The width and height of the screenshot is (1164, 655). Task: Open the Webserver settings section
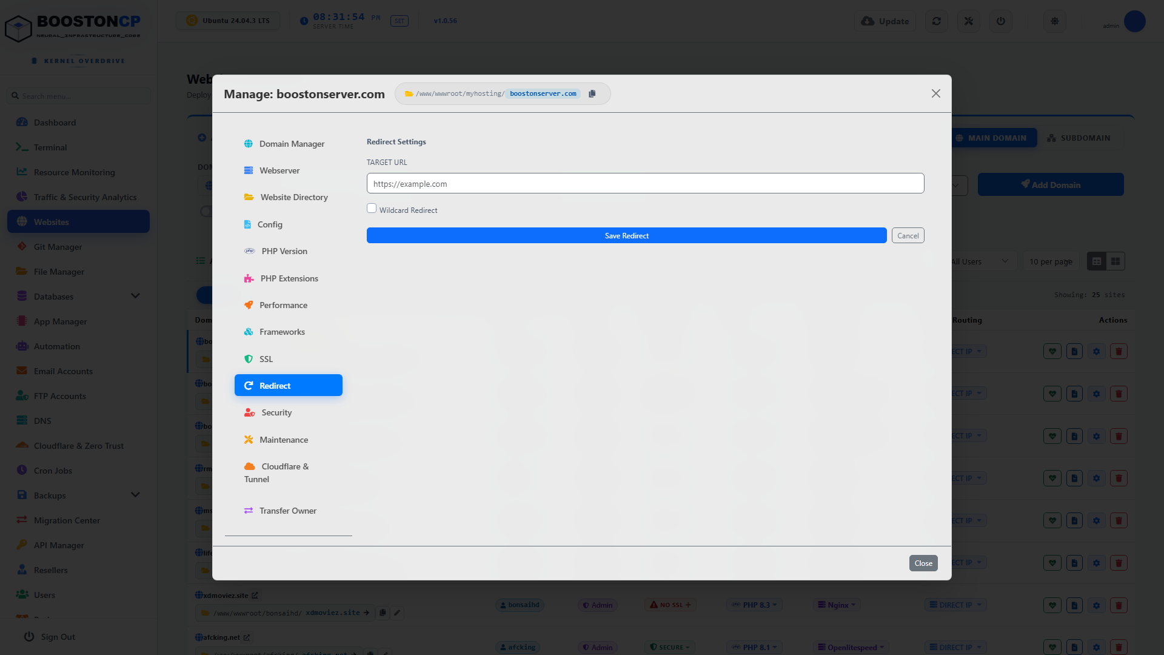[x=289, y=170]
